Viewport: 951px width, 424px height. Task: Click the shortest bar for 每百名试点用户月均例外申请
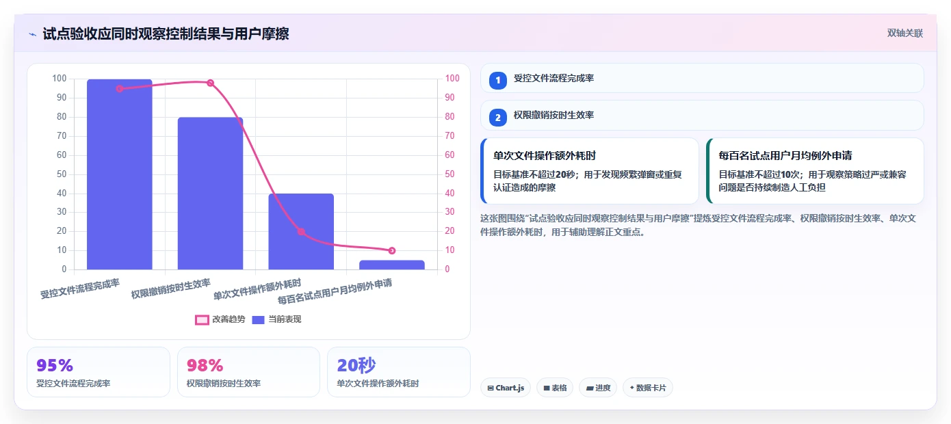[x=392, y=265]
